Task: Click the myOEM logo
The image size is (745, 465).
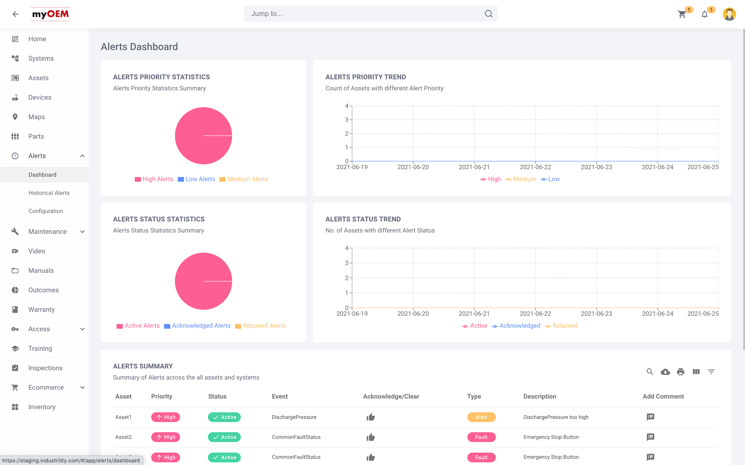Action: click(50, 14)
